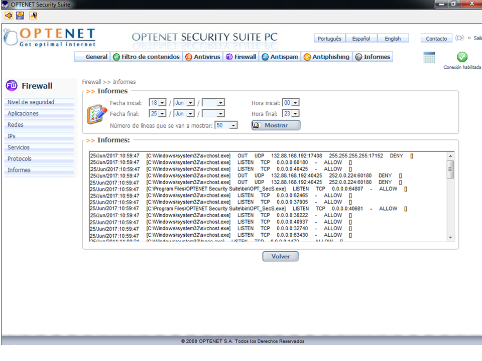This screenshot has width=482, height=361.
Task: Click the orange back arrow toolbar icon
Action: click(x=9, y=16)
